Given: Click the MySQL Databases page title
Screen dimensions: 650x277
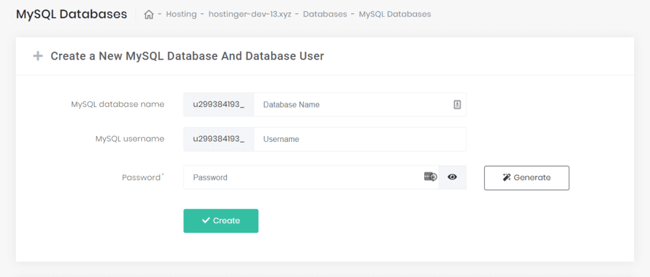Looking at the screenshot, I should pos(71,14).
